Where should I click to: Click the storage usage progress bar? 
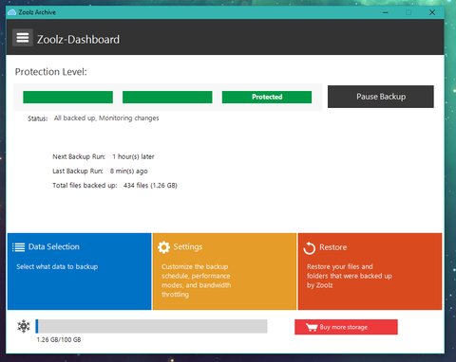pos(151,326)
